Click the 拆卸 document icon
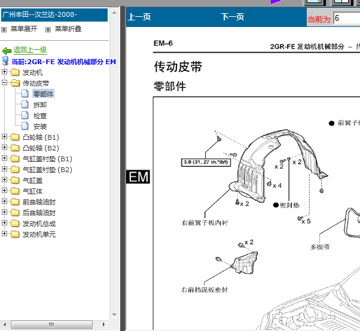Viewport: 360px width, 331px height. [25, 104]
